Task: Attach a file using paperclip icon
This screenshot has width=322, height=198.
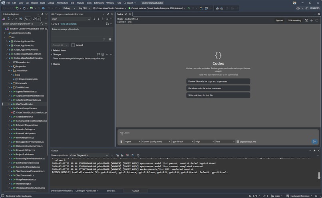Action: [x=121, y=142]
